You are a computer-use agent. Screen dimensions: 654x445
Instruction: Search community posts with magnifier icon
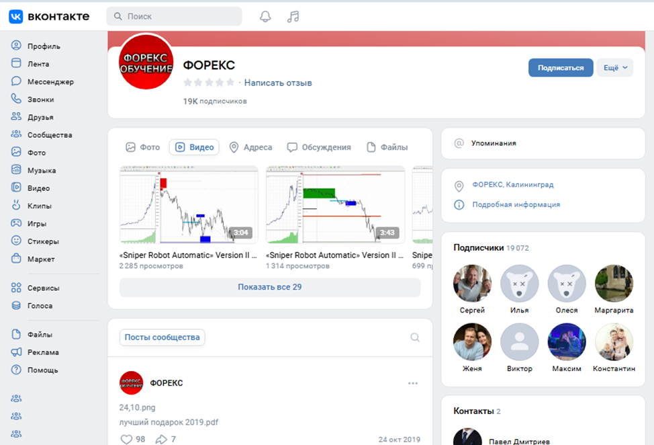pyautogui.click(x=415, y=337)
